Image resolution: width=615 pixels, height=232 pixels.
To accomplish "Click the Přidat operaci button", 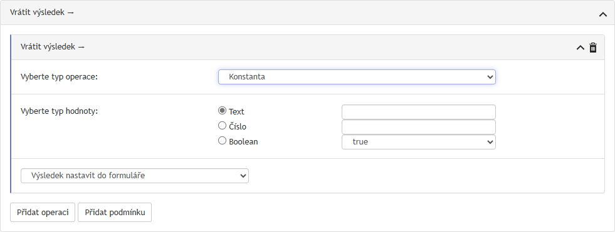I will coord(43,213).
